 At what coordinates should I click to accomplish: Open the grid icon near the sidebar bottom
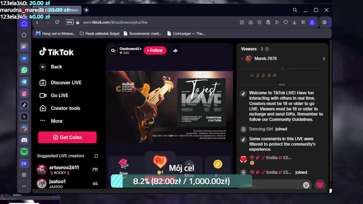pyautogui.click(x=24, y=175)
